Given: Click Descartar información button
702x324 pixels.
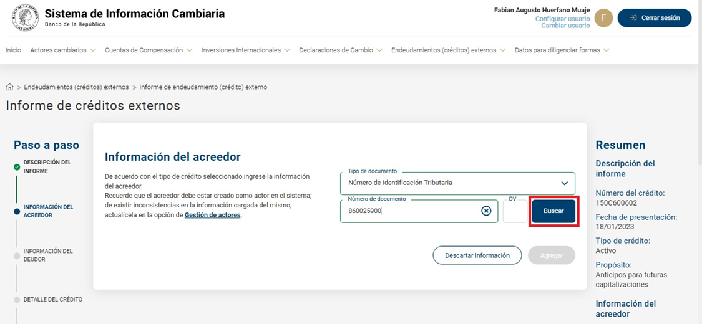Looking at the screenshot, I should tap(477, 255).
